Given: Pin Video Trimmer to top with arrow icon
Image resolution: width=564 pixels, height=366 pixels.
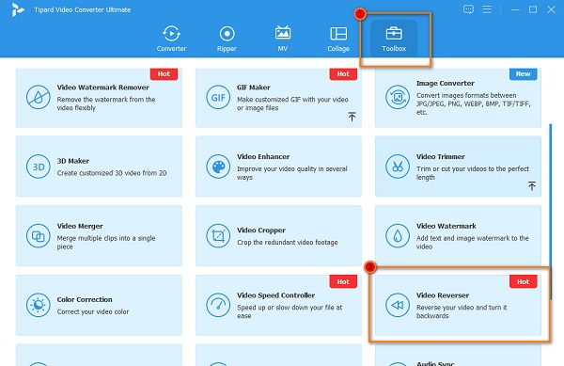Looking at the screenshot, I should pyautogui.click(x=532, y=185).
